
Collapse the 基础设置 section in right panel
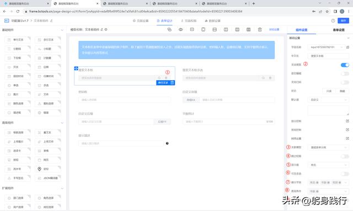tap(348, 38)
